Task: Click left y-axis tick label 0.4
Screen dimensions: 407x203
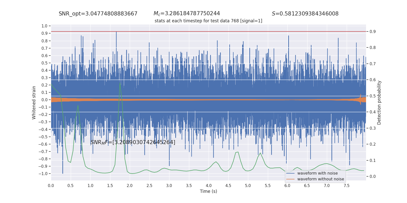Action: (x=45, y=70)
